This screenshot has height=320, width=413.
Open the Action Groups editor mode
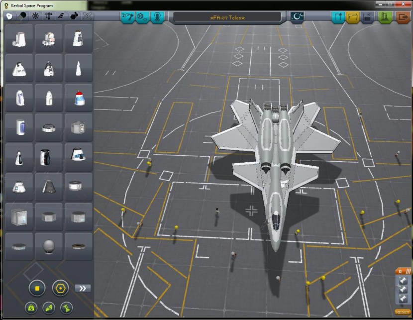click(142, 17)
